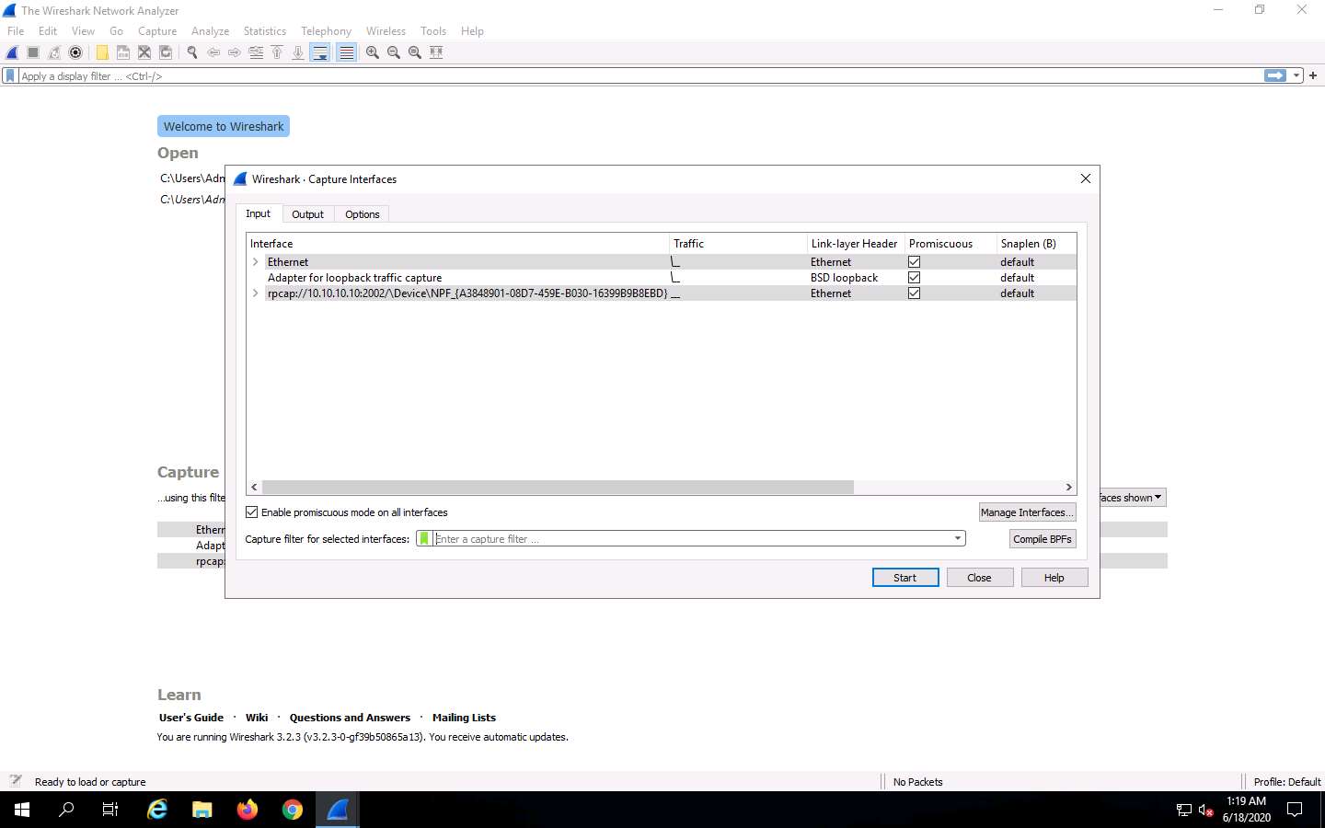Click the Find packet magnifier icon
The width and height of the screenshot is (1325, 828).
point(192,52)
